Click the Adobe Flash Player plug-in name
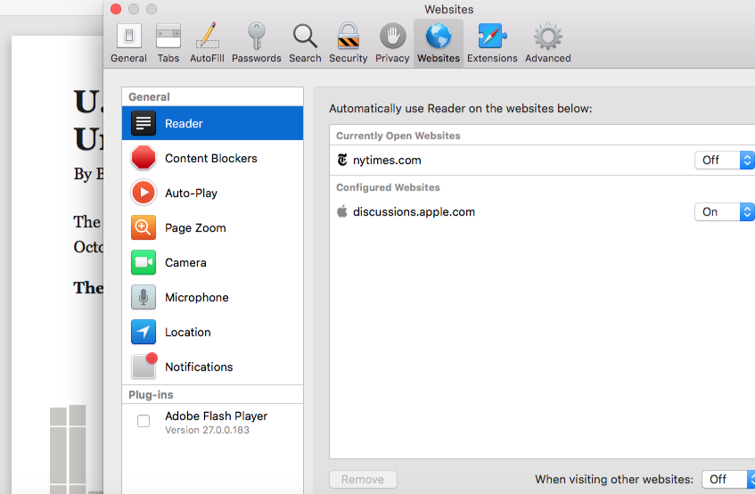Screen dimensions: 755x494 tap(217, 416)
